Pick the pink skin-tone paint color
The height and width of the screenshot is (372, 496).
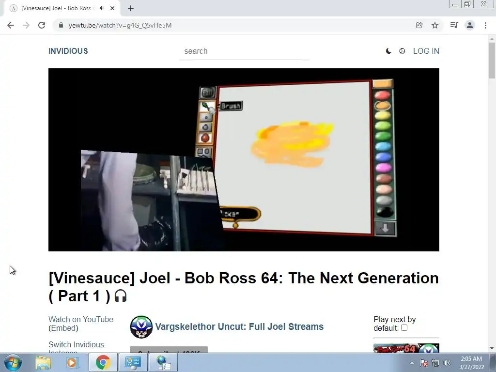point(384,189)
